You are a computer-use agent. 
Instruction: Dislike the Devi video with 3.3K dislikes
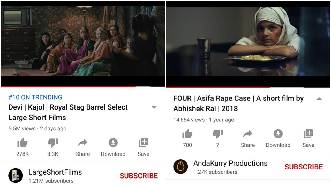coord(53,147)
